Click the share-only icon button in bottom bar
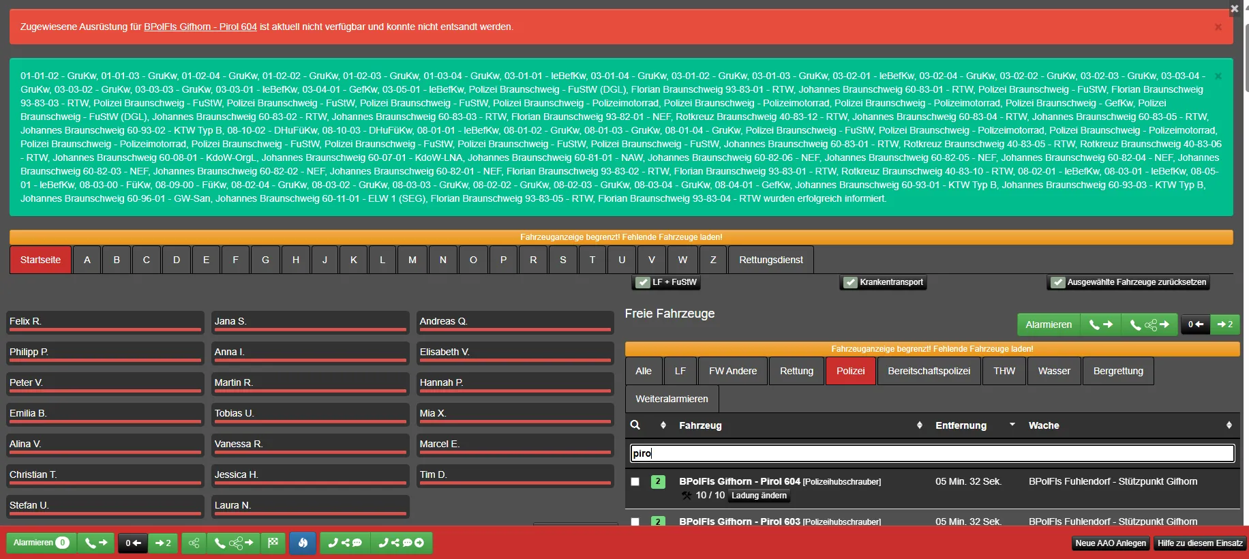 194,543
